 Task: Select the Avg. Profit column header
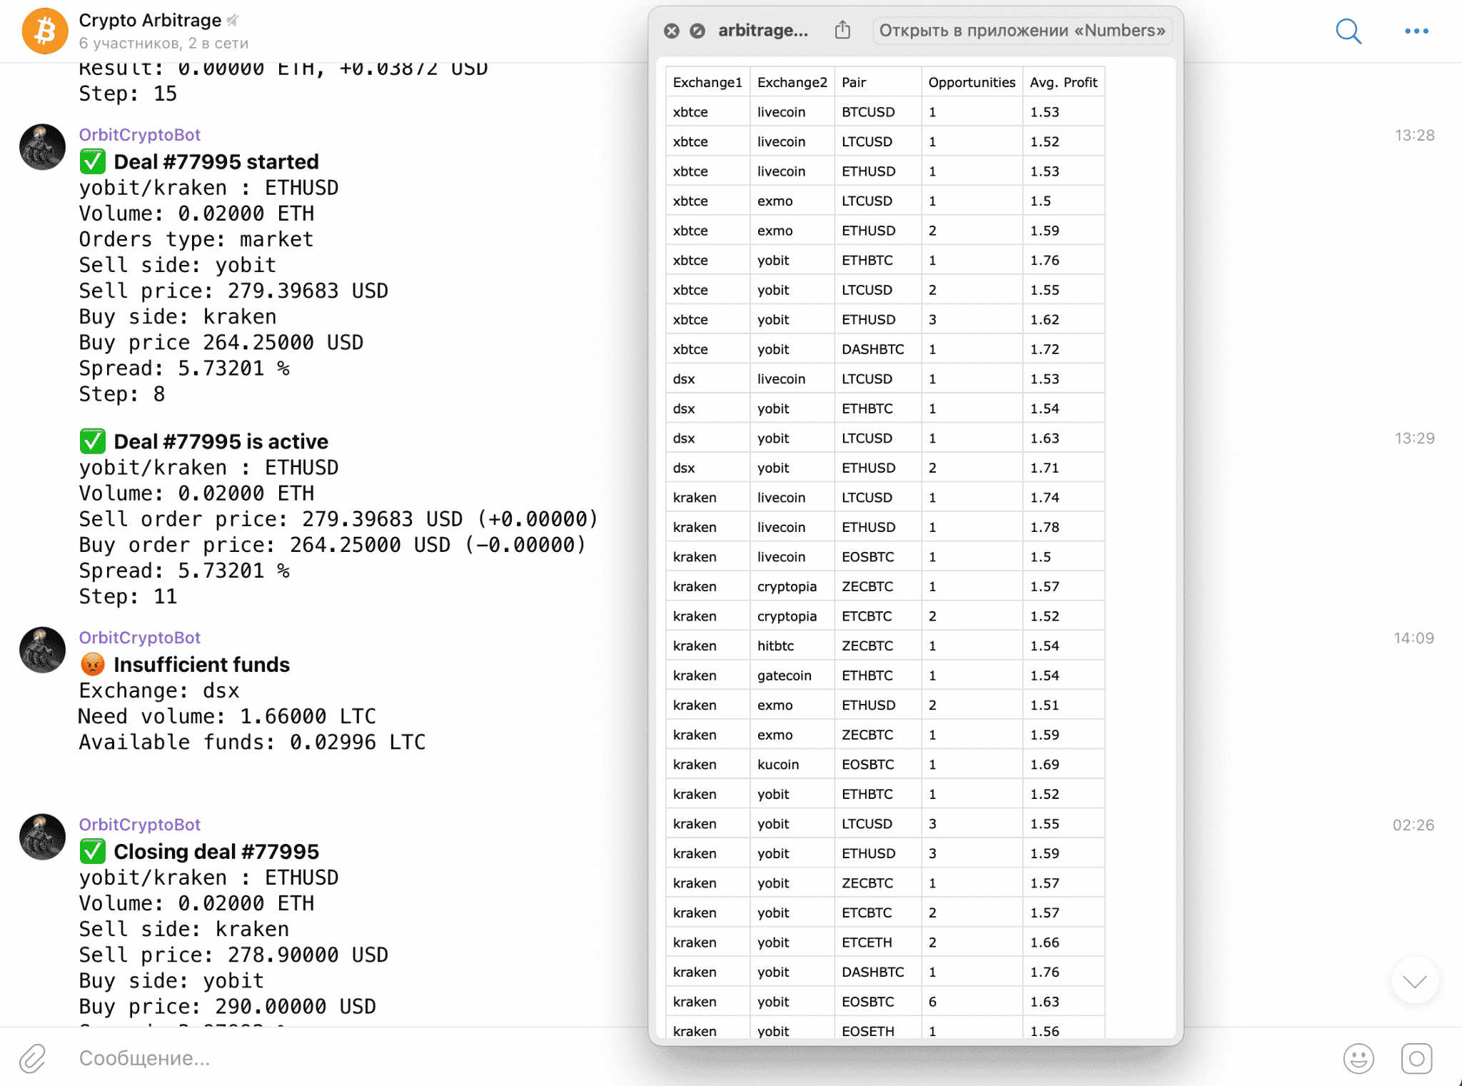[1064, 82]
